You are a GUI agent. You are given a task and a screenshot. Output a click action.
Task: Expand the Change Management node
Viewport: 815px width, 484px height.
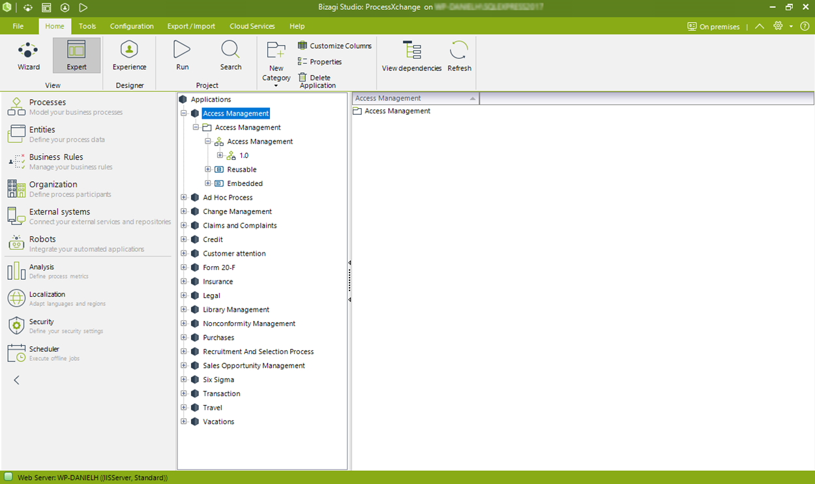click(x=184, y=211)
